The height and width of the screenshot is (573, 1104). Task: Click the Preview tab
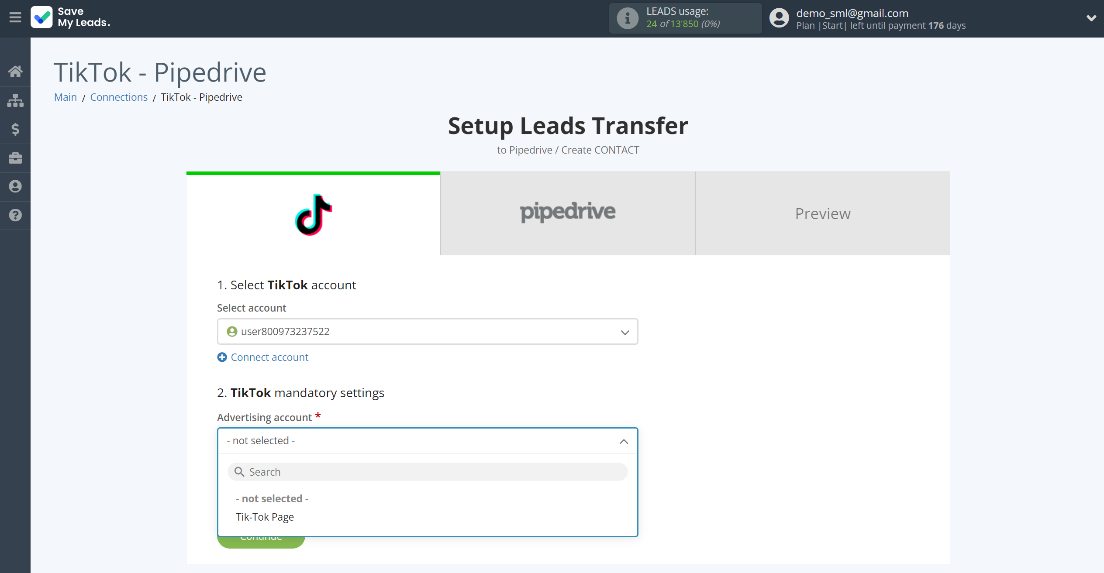(x=822, y=213)
